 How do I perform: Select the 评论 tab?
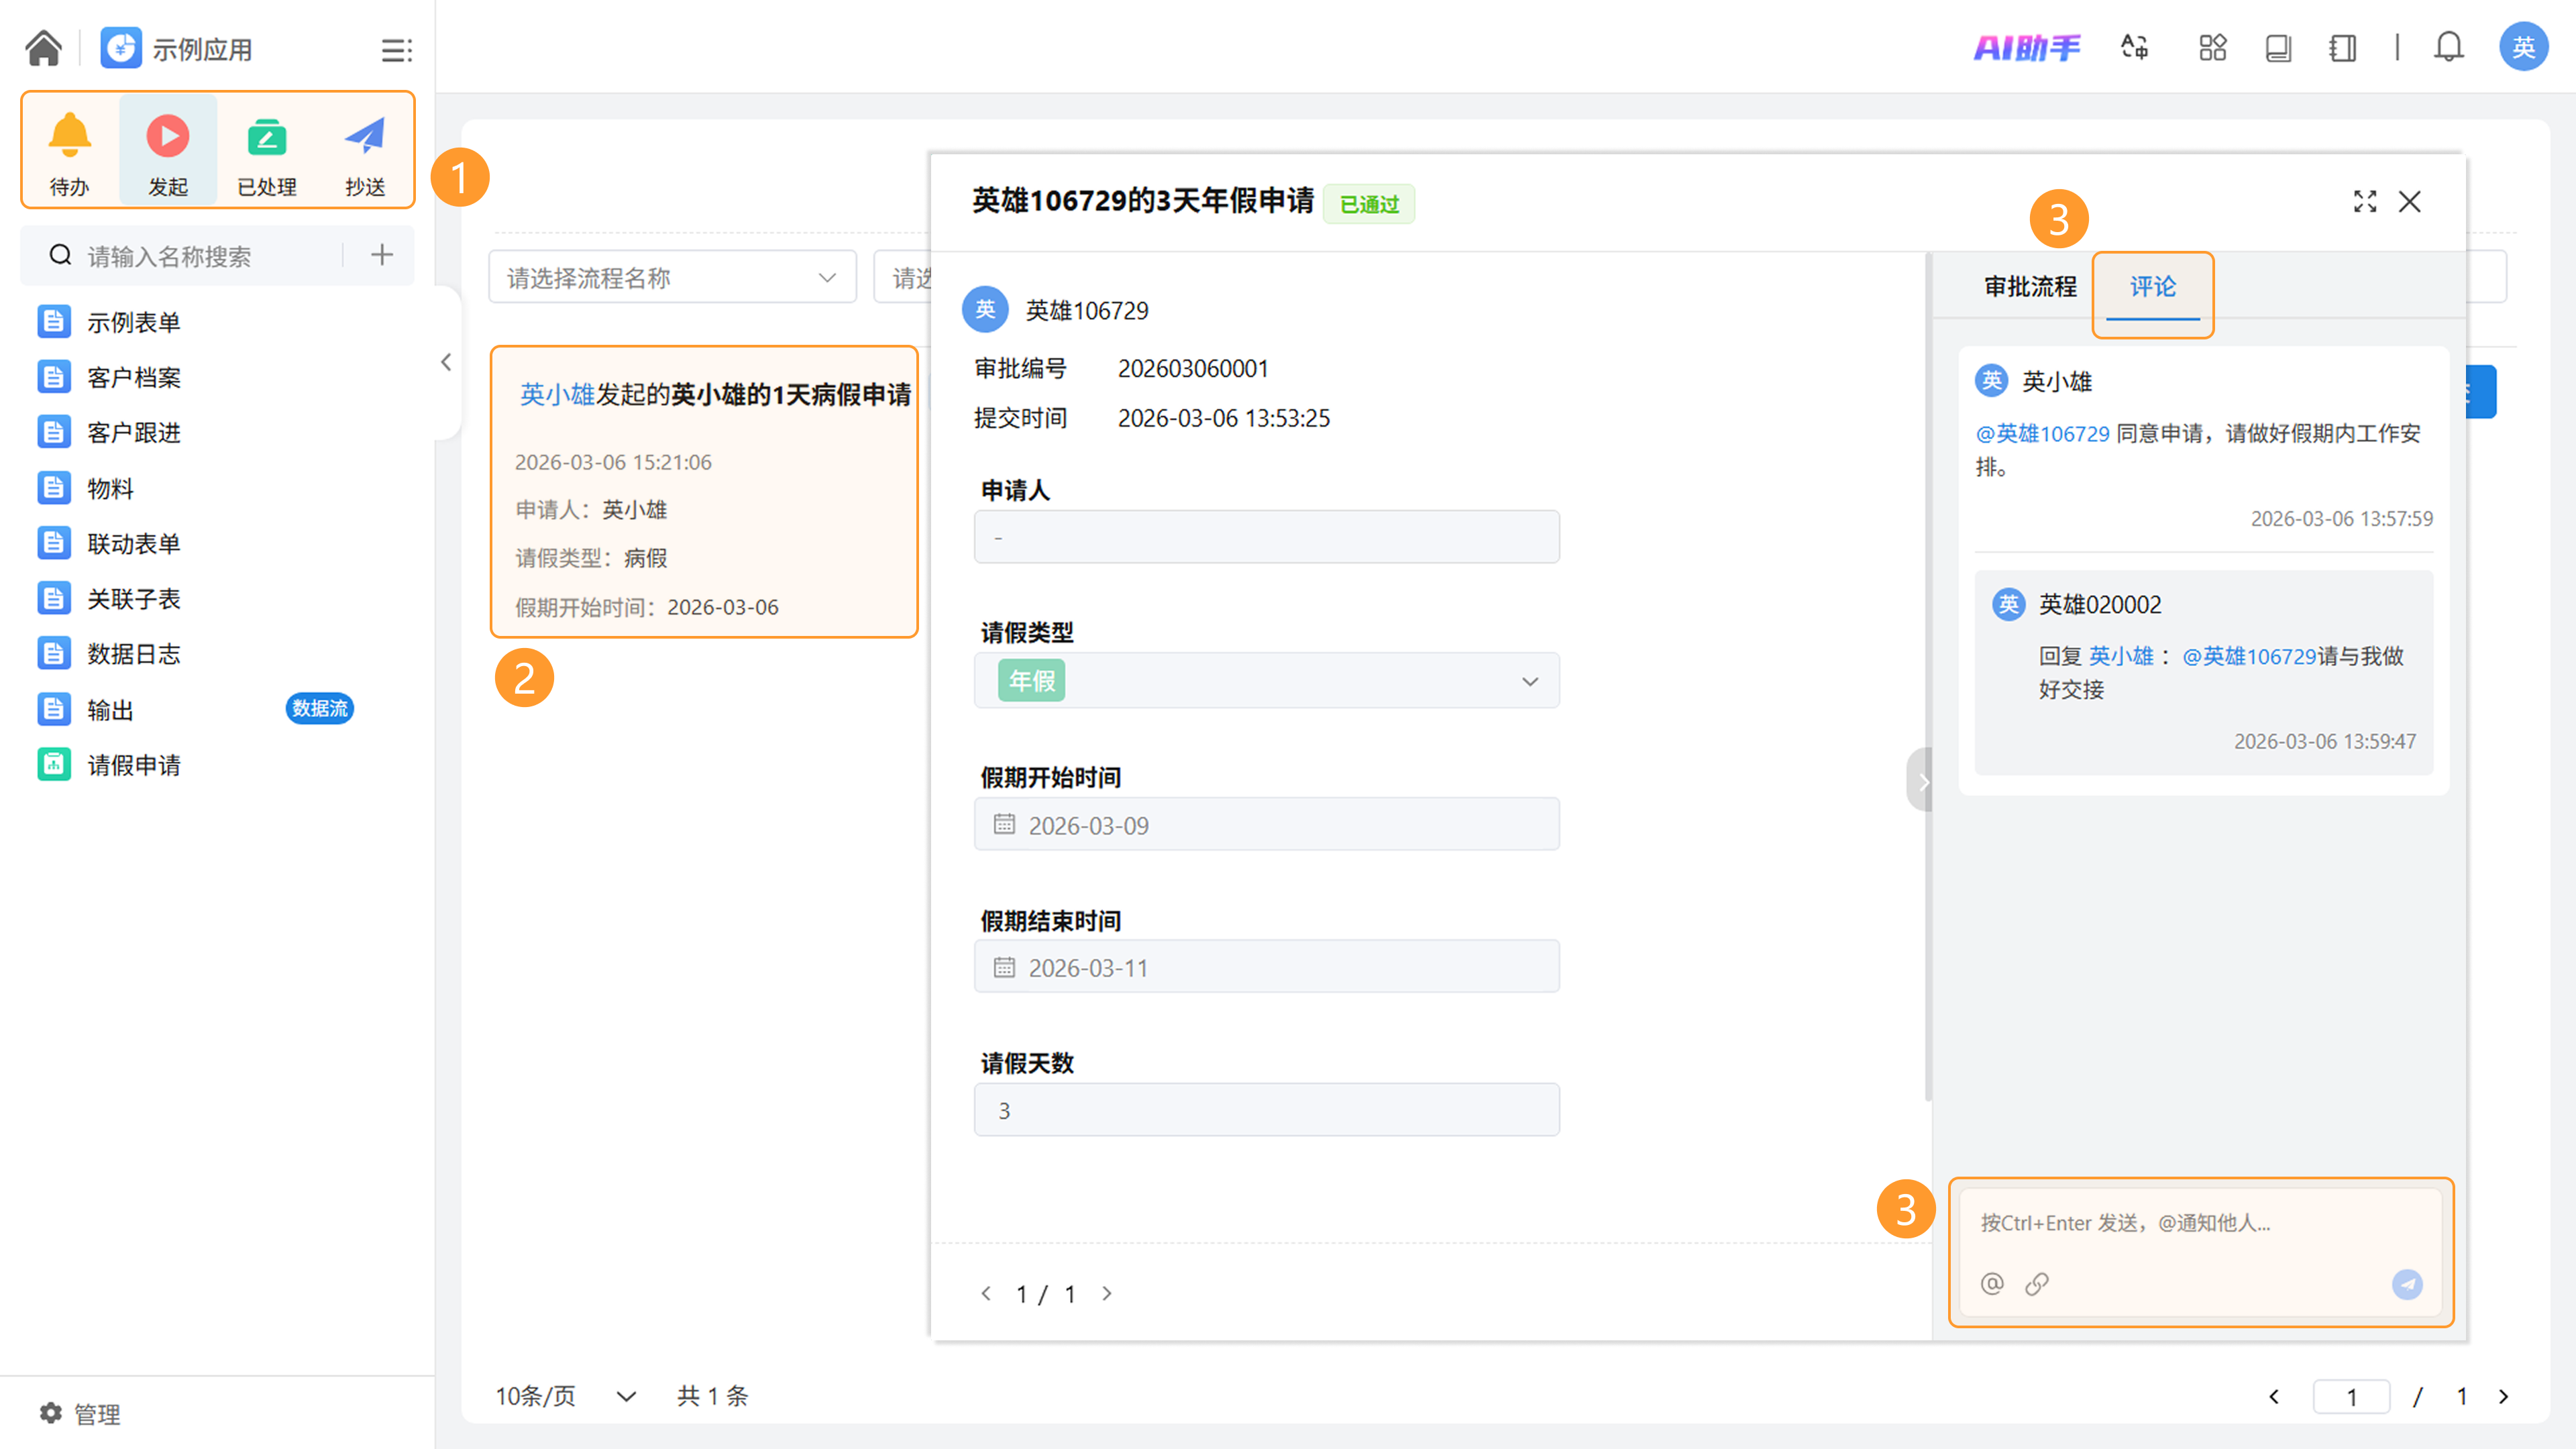point(2152,287)
